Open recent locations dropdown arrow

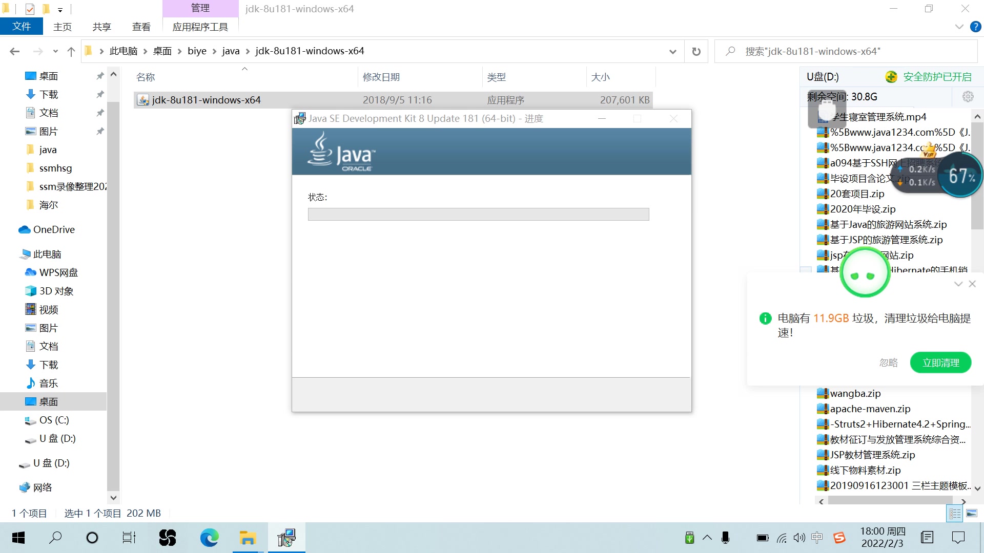click(x=55, y=51)
